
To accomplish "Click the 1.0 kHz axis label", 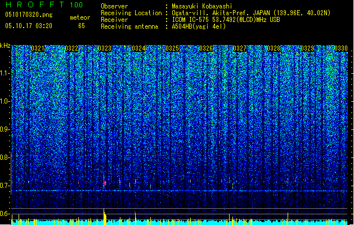I will [x=5, y=101].
